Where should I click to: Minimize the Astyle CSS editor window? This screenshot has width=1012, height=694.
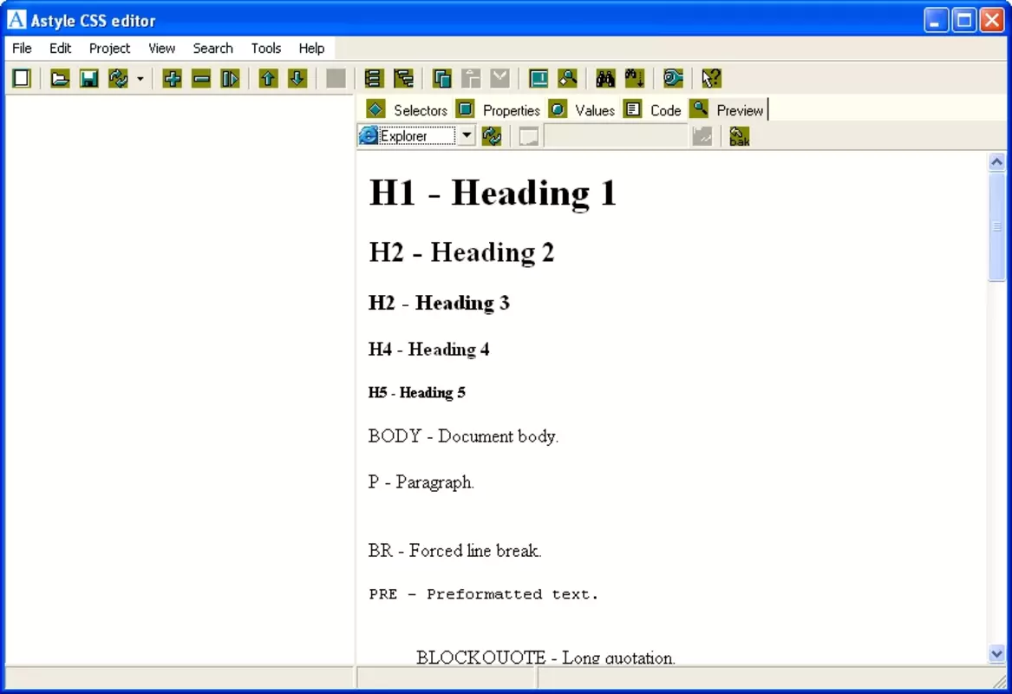pos(935,20)
